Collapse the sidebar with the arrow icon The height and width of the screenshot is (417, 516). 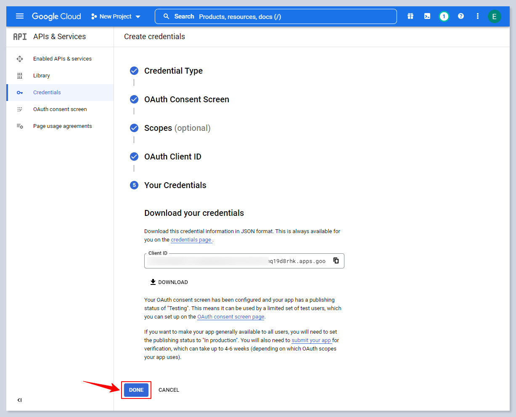(19, 400)
